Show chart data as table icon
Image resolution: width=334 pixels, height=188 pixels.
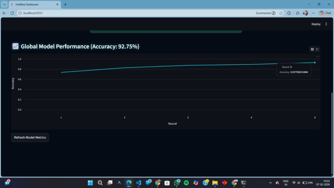pyautogui.click(x=312, y=49)
